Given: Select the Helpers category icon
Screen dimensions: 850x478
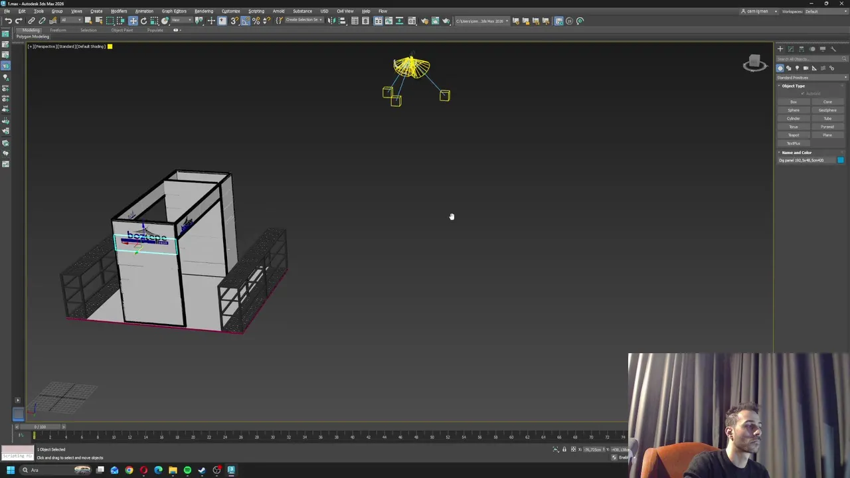Looking at the screenshot, I should pos(815,68).
